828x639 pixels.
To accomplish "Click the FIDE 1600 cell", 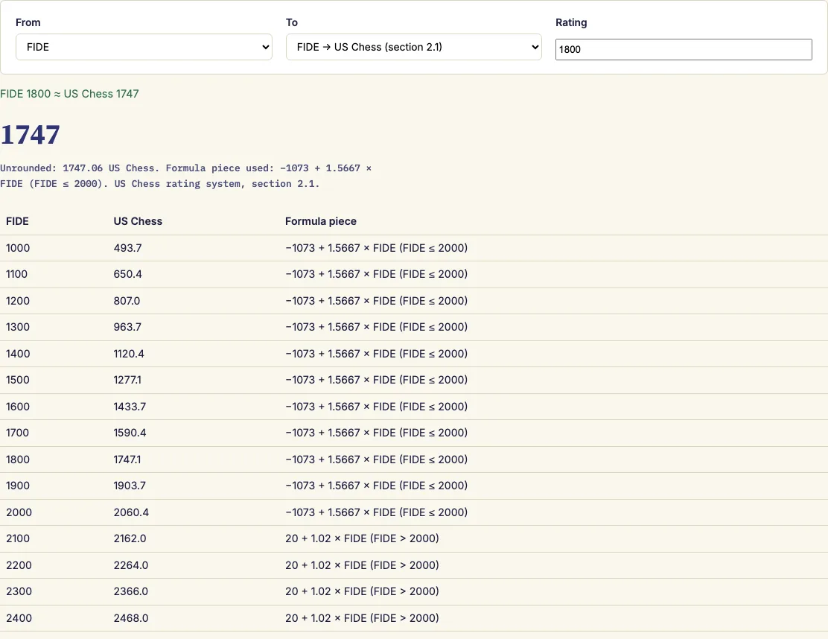I will tap(18, 406).
